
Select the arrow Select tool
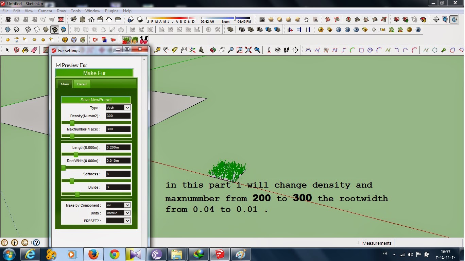coord(7,50)
